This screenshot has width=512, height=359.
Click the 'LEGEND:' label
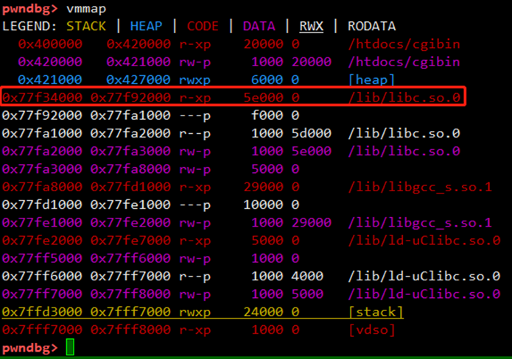pos(29,26)
